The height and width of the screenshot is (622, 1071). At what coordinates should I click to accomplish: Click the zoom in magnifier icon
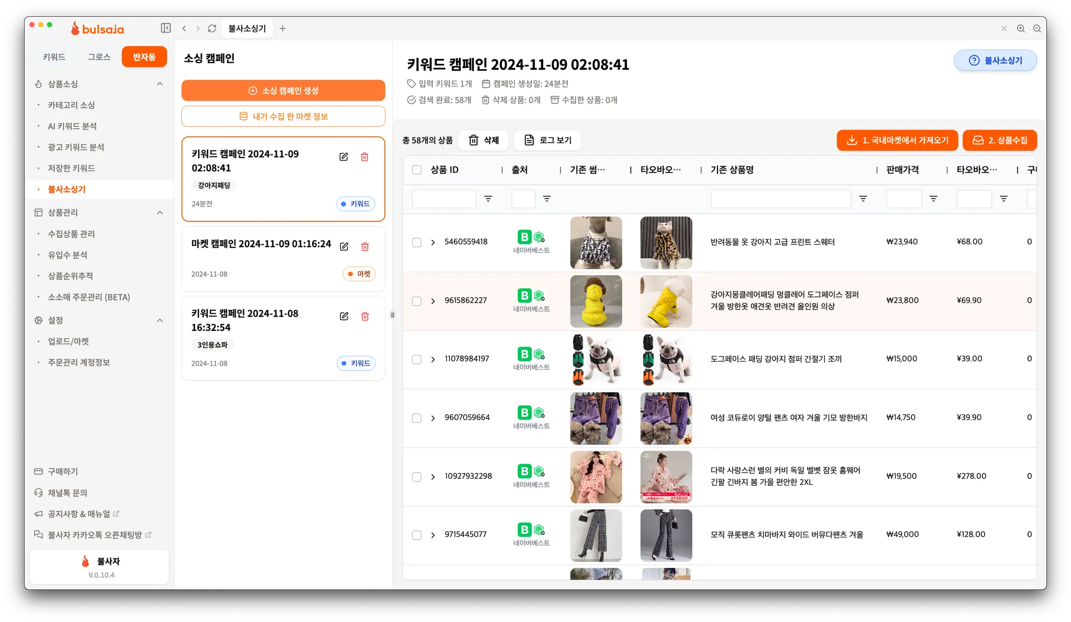tap(1021, 29)
